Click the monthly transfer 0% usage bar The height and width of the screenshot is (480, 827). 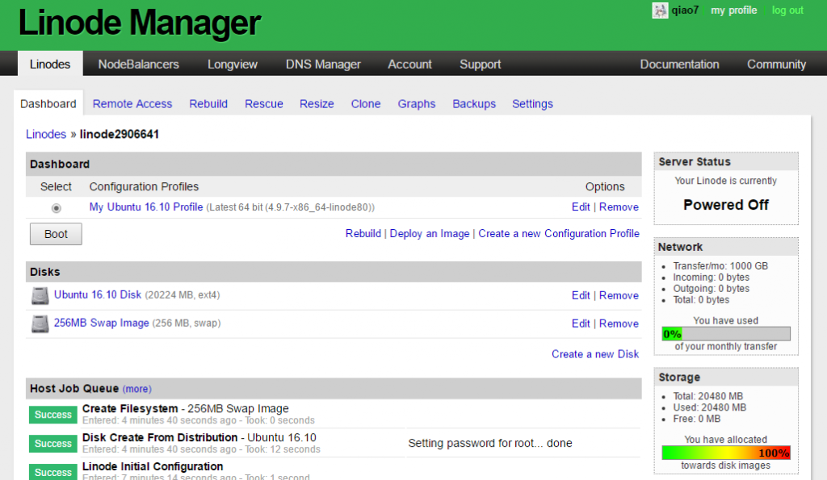pos(726,333)
